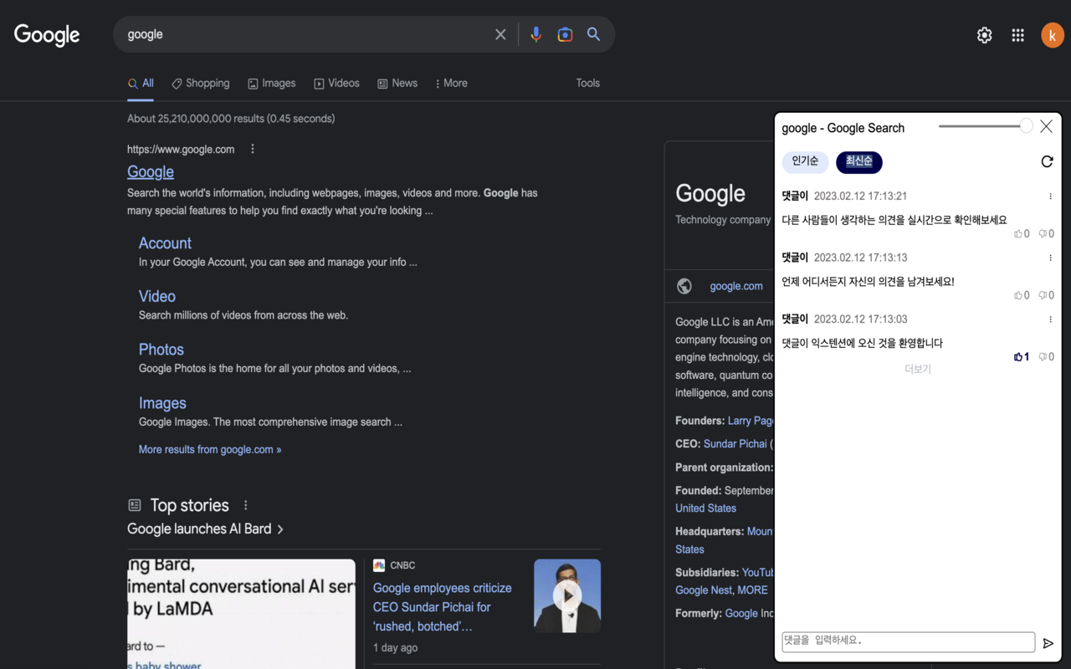Expand the Google launches AI Bard story group

(x=206, y=529)
